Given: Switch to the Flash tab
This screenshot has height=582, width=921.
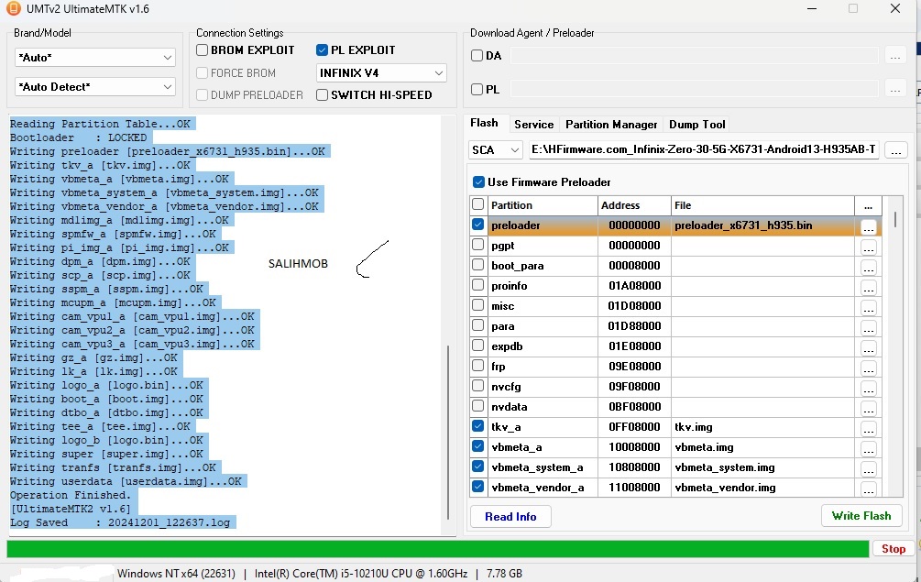Looking at the screenshot, I should tap(484, 123).
